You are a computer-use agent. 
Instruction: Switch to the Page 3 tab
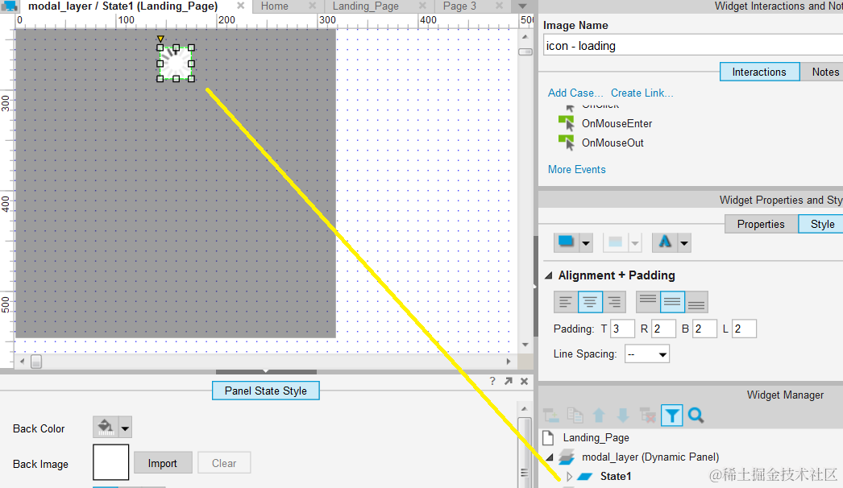[x=459, y=6]
